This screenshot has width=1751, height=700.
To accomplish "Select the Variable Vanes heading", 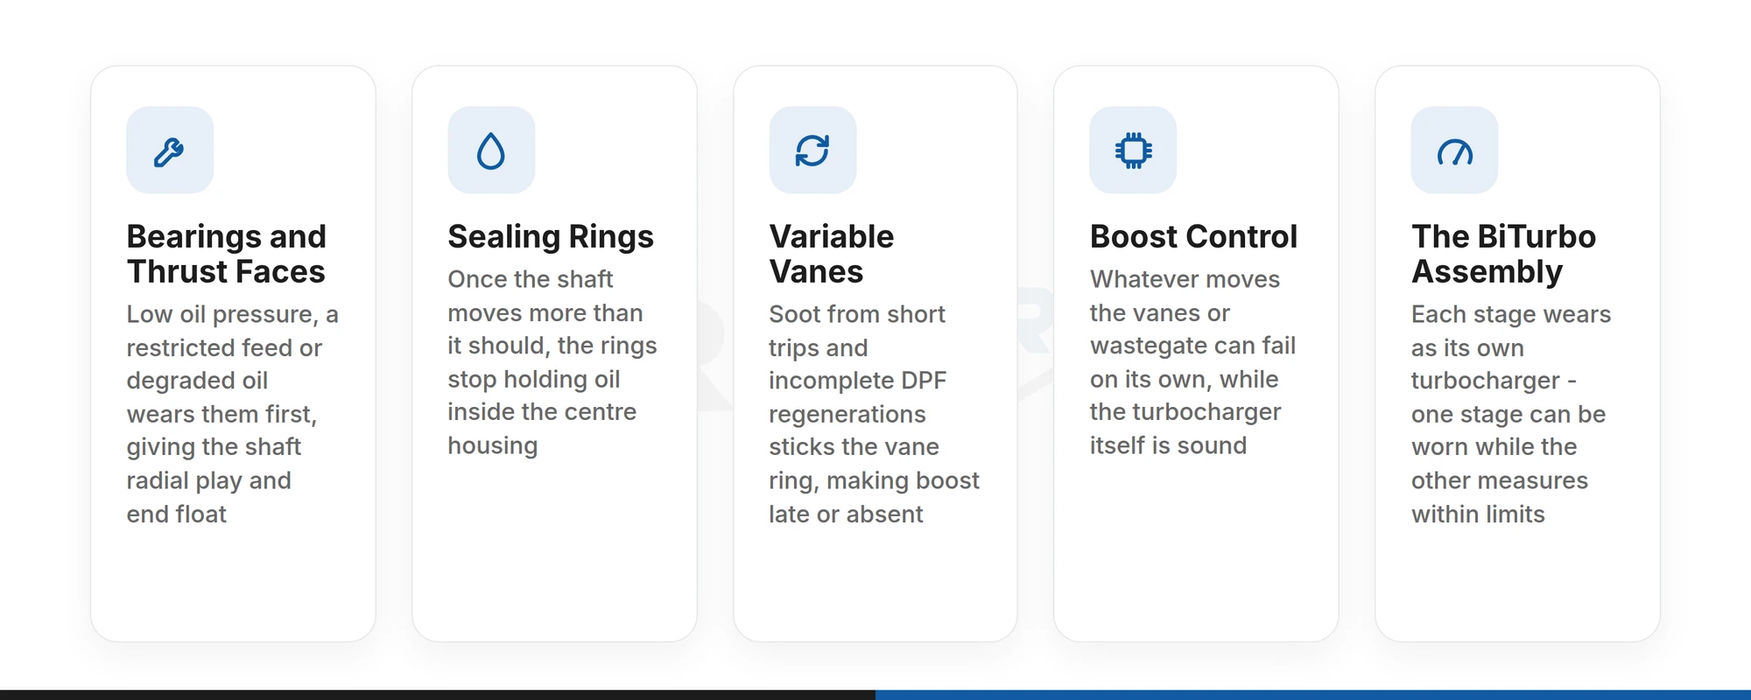I will [x=832, y=254].
